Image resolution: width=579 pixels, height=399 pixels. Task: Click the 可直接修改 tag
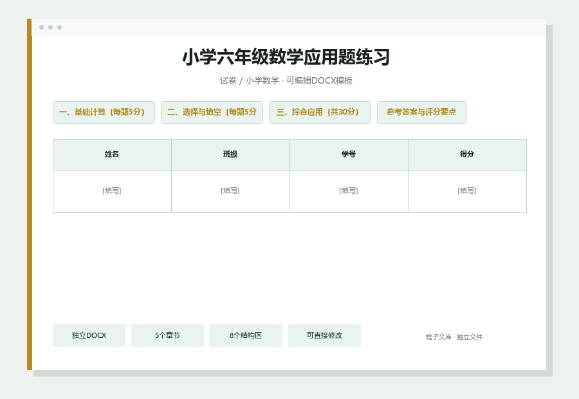click(x=324, y=335)
